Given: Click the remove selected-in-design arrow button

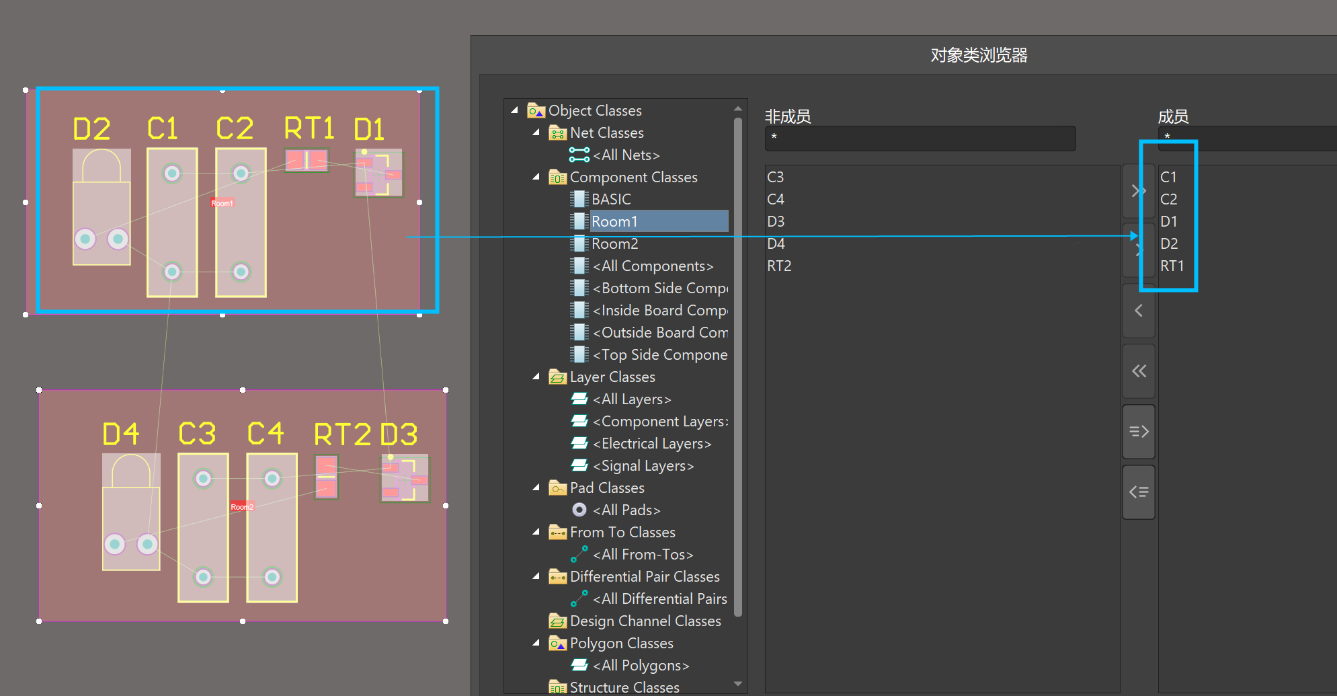Looking at the screenshot, I should 1138,492.
